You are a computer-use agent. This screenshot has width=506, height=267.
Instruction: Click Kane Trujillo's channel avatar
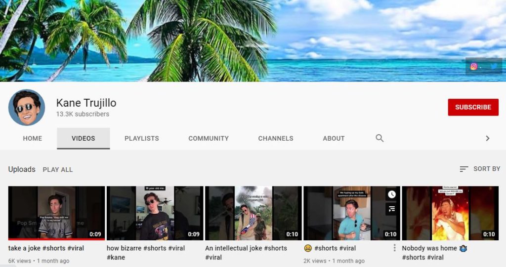tap(27, 108)
